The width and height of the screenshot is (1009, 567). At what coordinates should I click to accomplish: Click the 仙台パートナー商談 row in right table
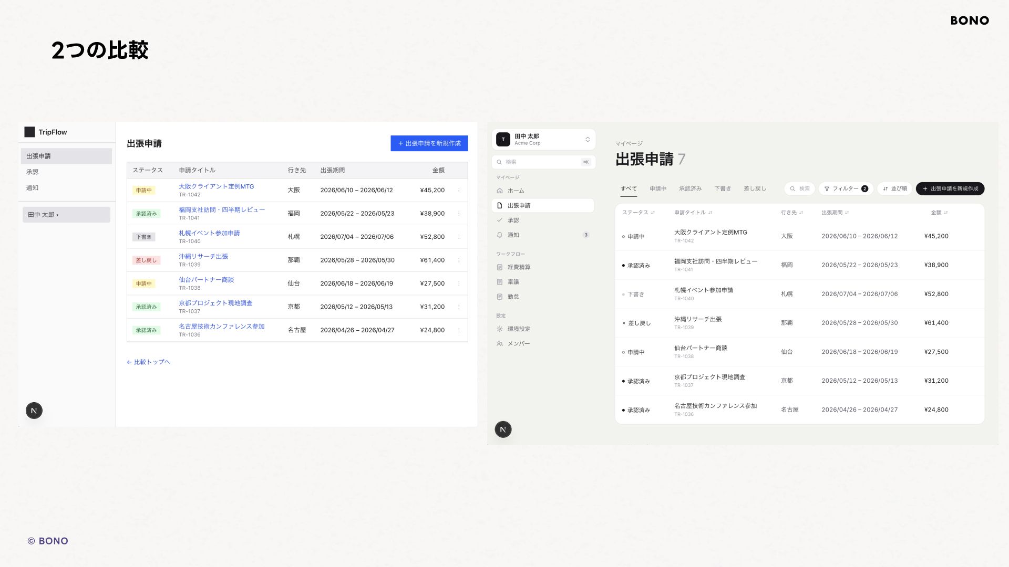point(799,352)
